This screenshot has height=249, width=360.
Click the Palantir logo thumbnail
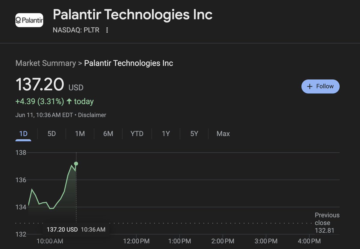[x=29, y=20]
